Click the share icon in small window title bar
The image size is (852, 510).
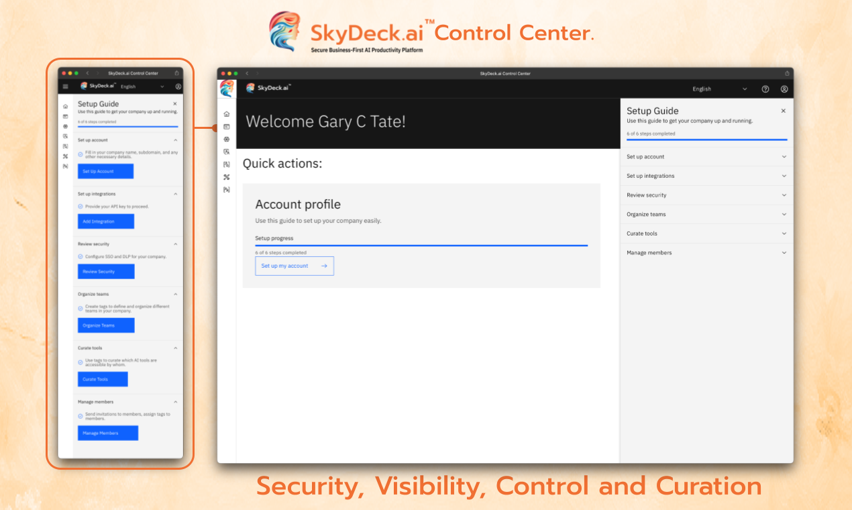[x=176, y=73]
